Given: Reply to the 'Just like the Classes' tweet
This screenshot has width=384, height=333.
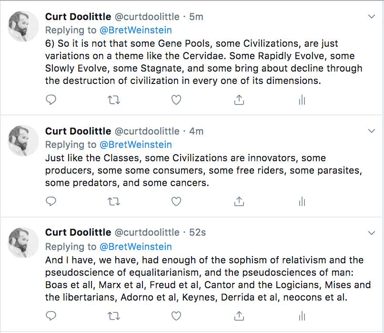Looking at the screenshot, I should (x=51, y=202).
